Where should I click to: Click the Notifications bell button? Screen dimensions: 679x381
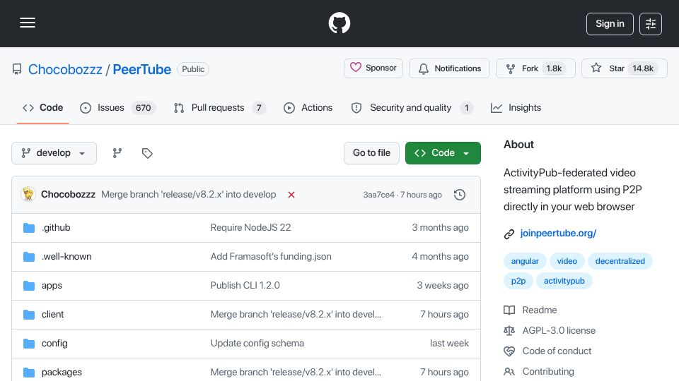[450, 68]
